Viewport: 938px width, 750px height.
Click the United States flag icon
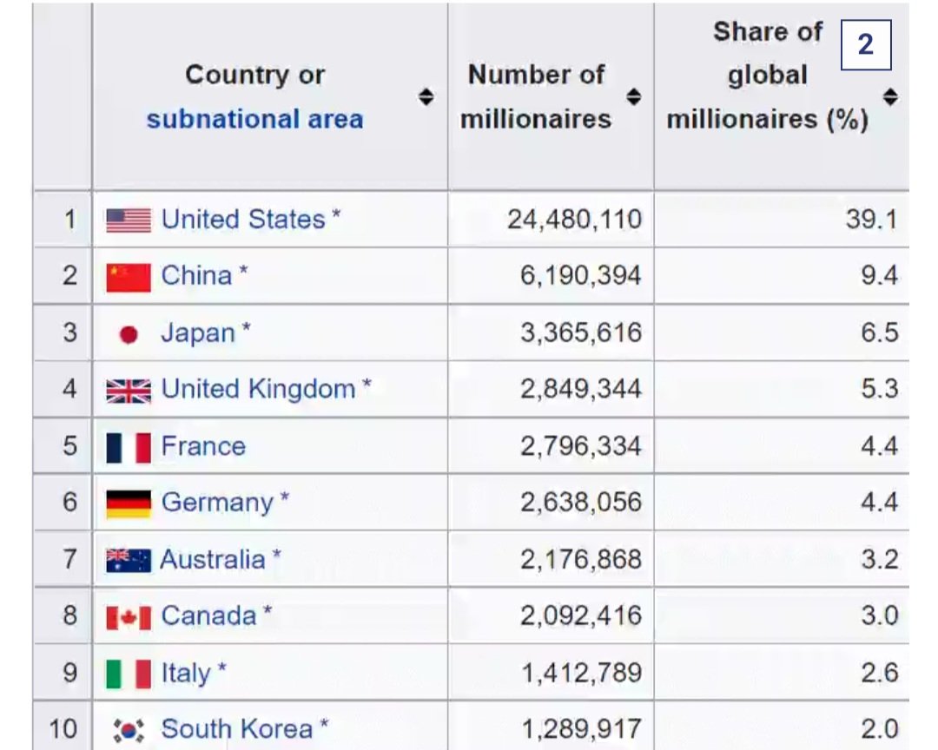point(129,220)
